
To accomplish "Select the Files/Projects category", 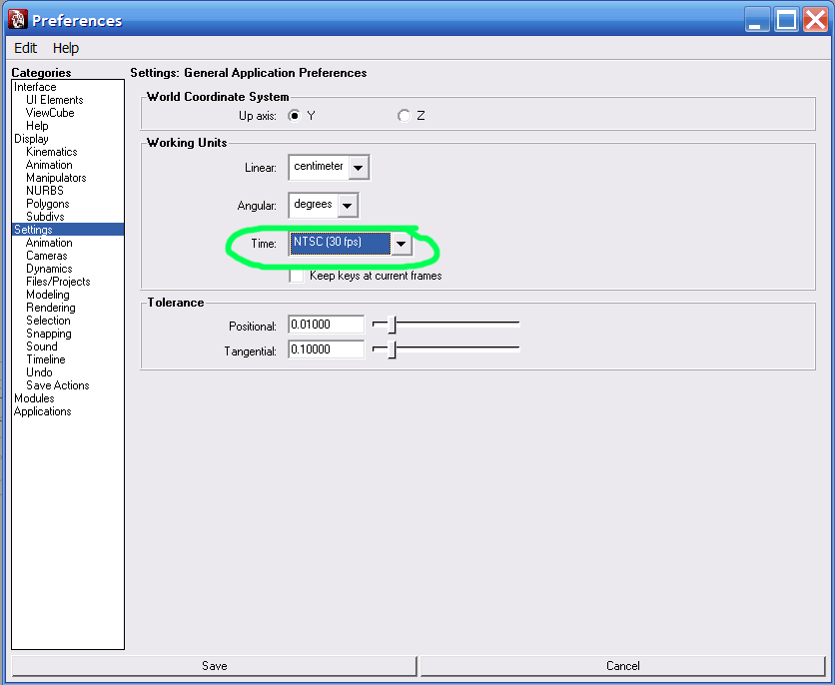I will pyautogui.click(x=58, y=282).
